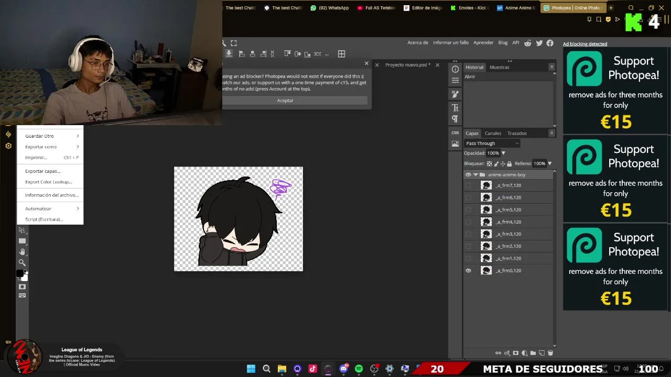671x377 pixels.
Task: Select the Path Select tool in toolbar
Action: 22,230
